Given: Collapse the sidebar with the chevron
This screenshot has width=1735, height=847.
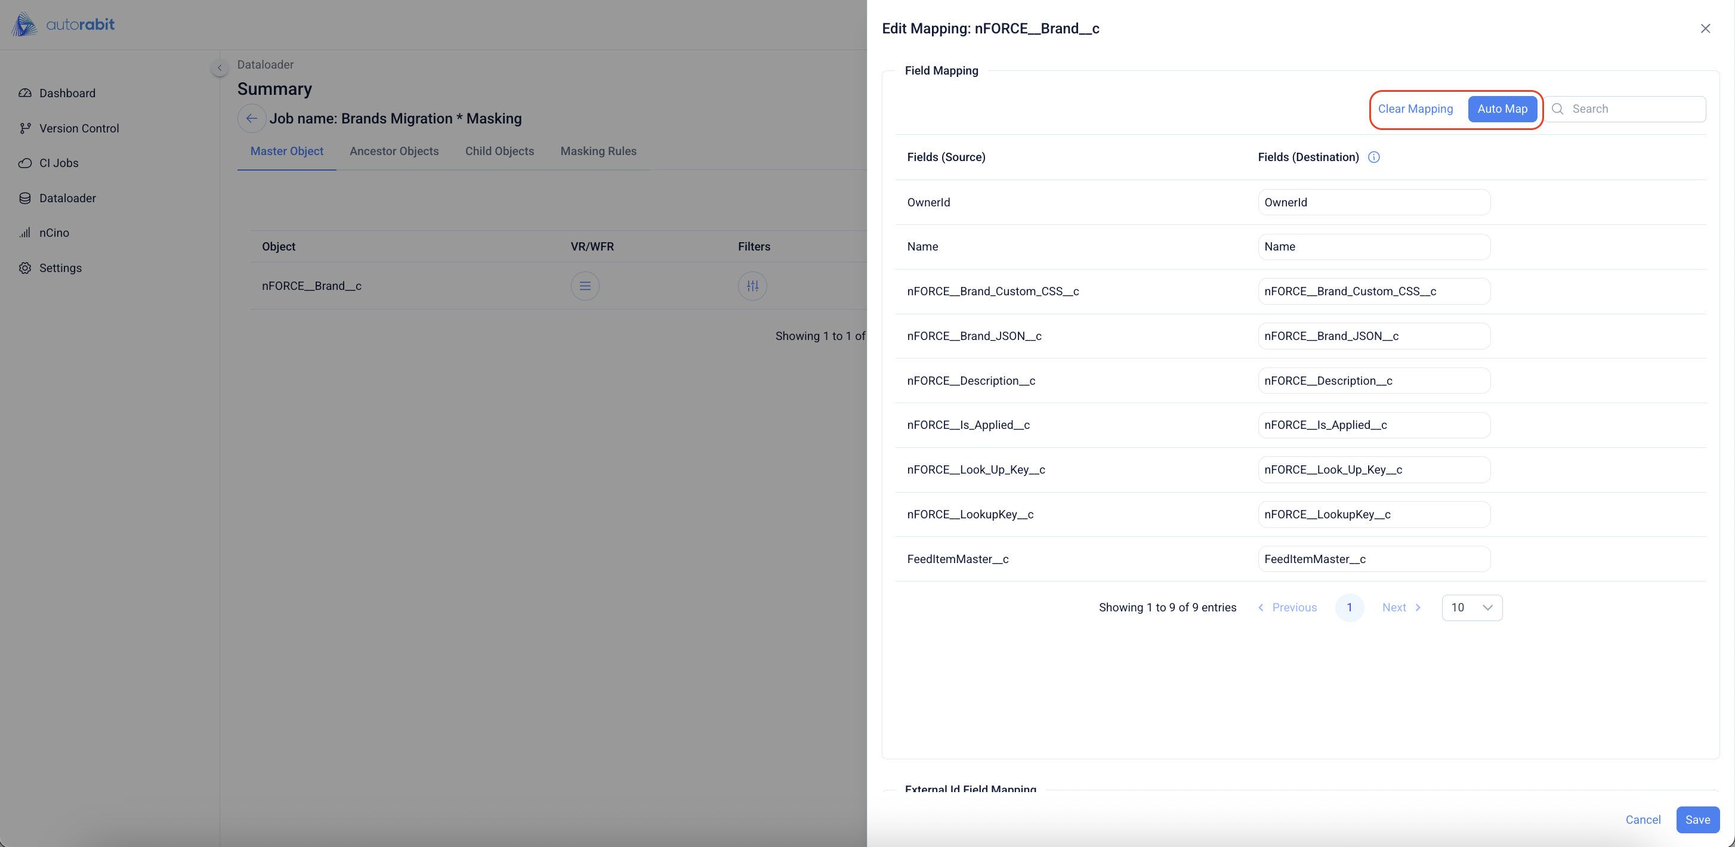Looking at the screenshot, I should pyautogui.click(x=220, y=68).
